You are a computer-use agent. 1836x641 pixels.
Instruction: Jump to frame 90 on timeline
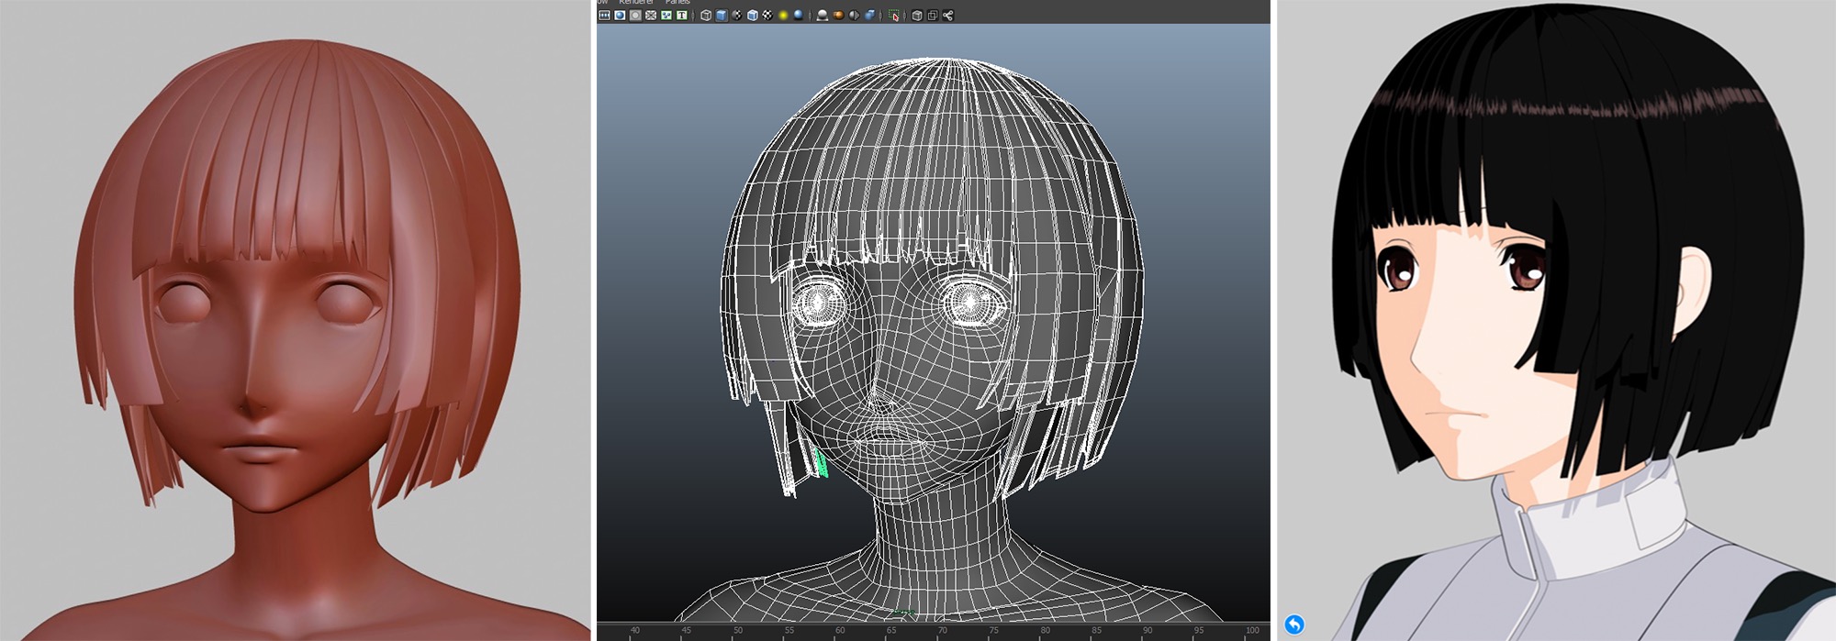coord(1148,631)
